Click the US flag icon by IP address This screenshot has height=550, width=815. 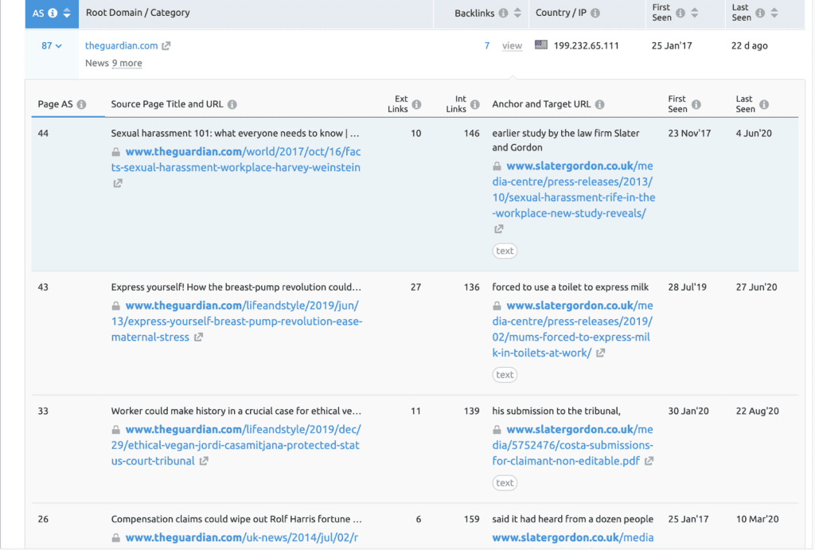click(x=541, y=45)
